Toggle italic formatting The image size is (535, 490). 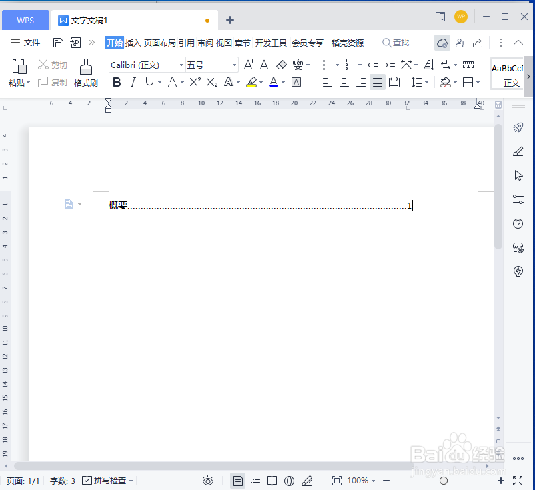[x=133, y=82]
